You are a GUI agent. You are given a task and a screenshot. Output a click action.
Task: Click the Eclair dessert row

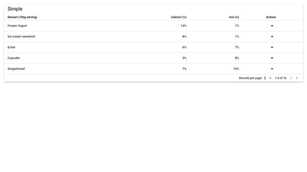pyautogui.click(x=12, y=47)
